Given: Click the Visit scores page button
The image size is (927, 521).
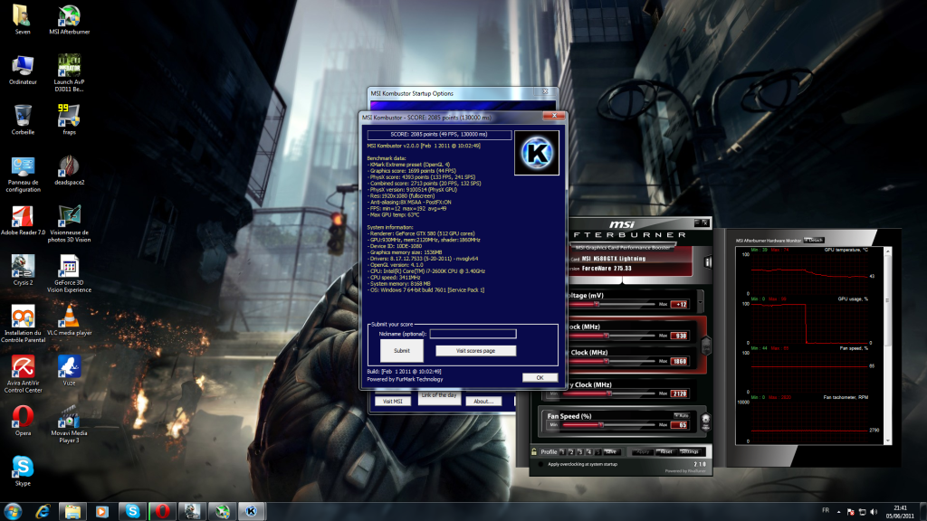Looking at the screenshot, I should pyautogui.click(x=475, y=351).
